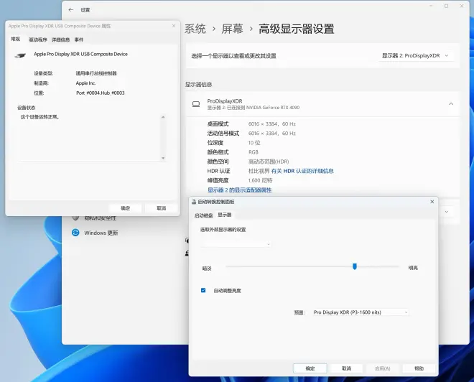Click OK in the Boot Camp control panel

pos(310,368)
